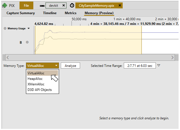Screen dimensions: 180x130
Task: Choose D3D API Objects from the list
Action: coord(42,90)
